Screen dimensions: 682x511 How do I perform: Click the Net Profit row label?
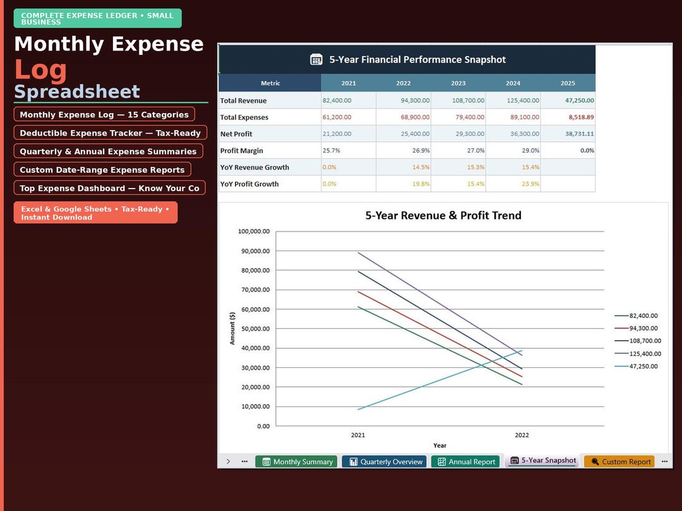(236, 134)
